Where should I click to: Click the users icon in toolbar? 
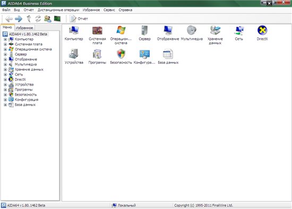click(48, 19)
